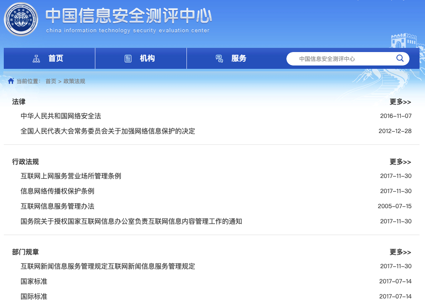Open 中华人民共和国网络安全法 link
This screenshot has height=306, width=425.
tap(61, 116)
